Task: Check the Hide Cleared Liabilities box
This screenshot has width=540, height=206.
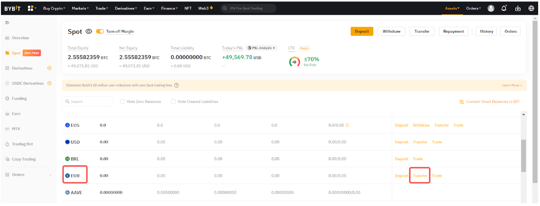Action: (174, 101)
